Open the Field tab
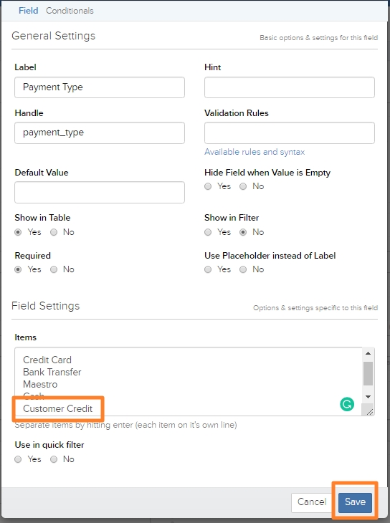Image resolution: width=390 pixels, height=523 pixels. 29,11
